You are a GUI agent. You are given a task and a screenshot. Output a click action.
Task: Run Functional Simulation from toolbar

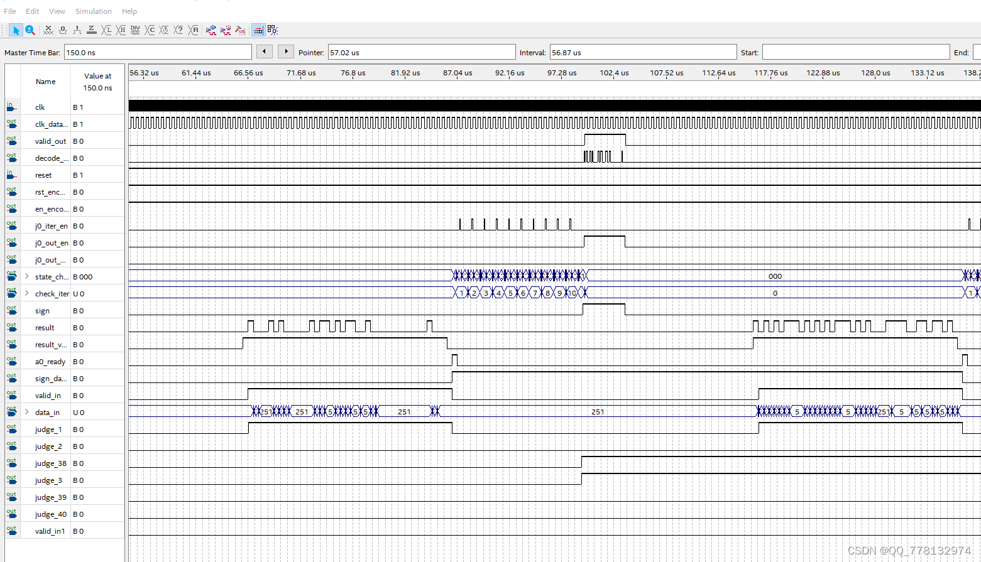[211, 30]
